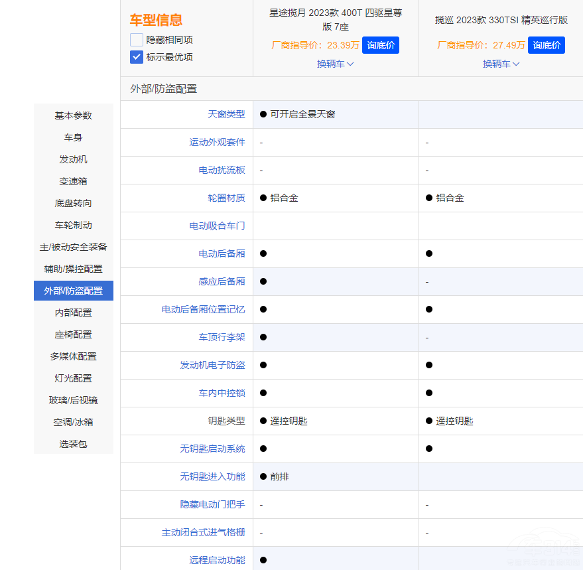Expand 换辆车 dropdown for 揽巡

[501, 64]
